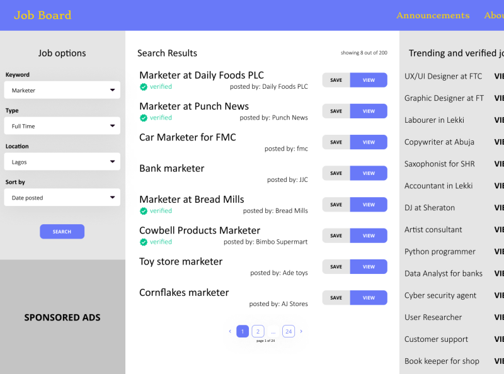Select page 1 in pagination
Screen dimensions: 504x374
tap(243, 331)
